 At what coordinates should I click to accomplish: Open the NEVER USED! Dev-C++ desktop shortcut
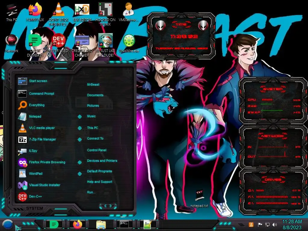point(59,44)
